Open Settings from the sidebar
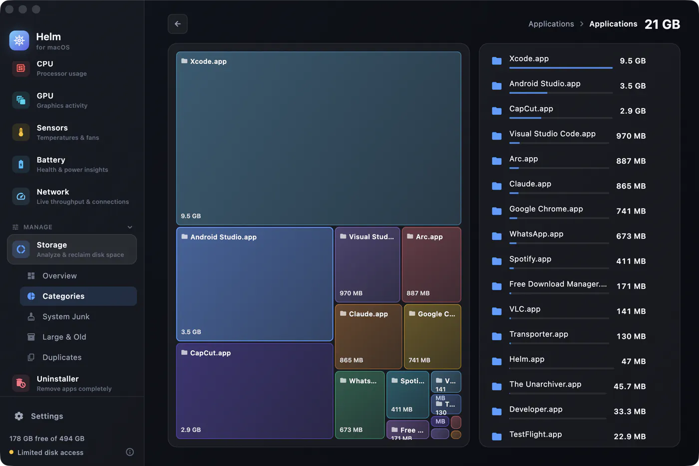The width and height of the screenshot is (699, 466). (72, 416)
